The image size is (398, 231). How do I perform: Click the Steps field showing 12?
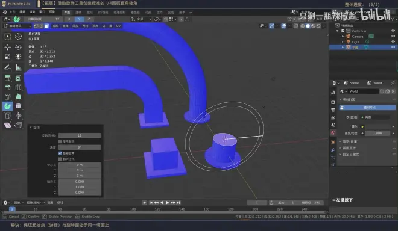(x=80, y=135)
